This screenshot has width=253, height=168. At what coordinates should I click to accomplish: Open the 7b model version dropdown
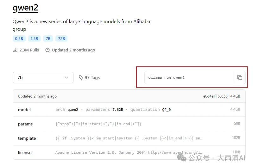pos(43,77)
